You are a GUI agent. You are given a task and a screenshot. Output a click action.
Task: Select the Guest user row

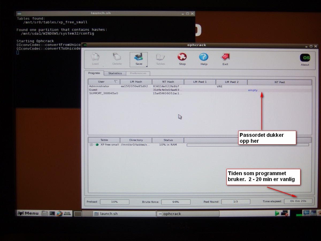coord(200,90)
